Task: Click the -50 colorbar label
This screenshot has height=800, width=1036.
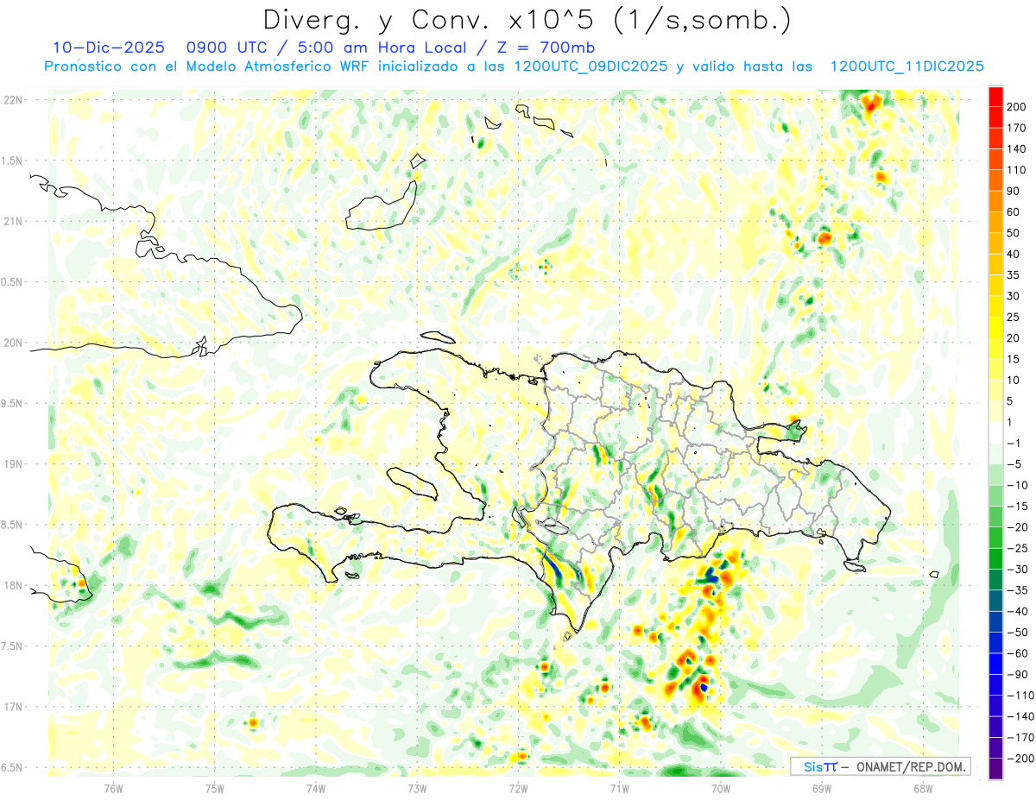Action: tap(1020, 632)
